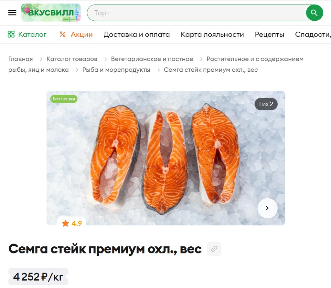Click the ВкусВилл logo

coord(51,13)
